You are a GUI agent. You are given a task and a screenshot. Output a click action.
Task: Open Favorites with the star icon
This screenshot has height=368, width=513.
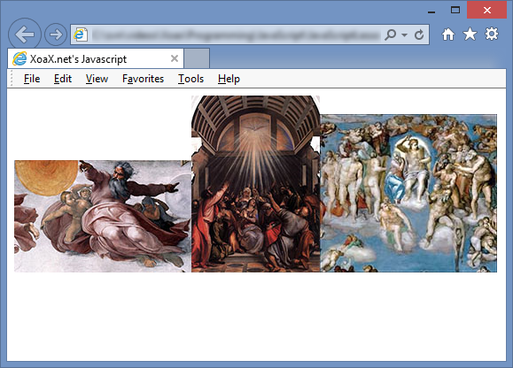tap(470, 34)
